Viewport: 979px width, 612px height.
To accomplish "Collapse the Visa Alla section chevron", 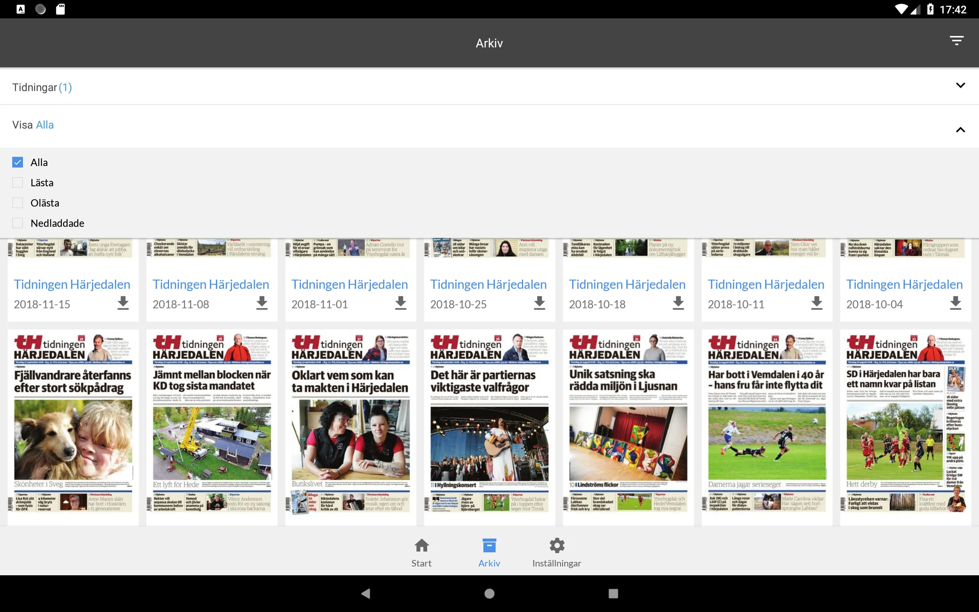I will click(960, 130).
